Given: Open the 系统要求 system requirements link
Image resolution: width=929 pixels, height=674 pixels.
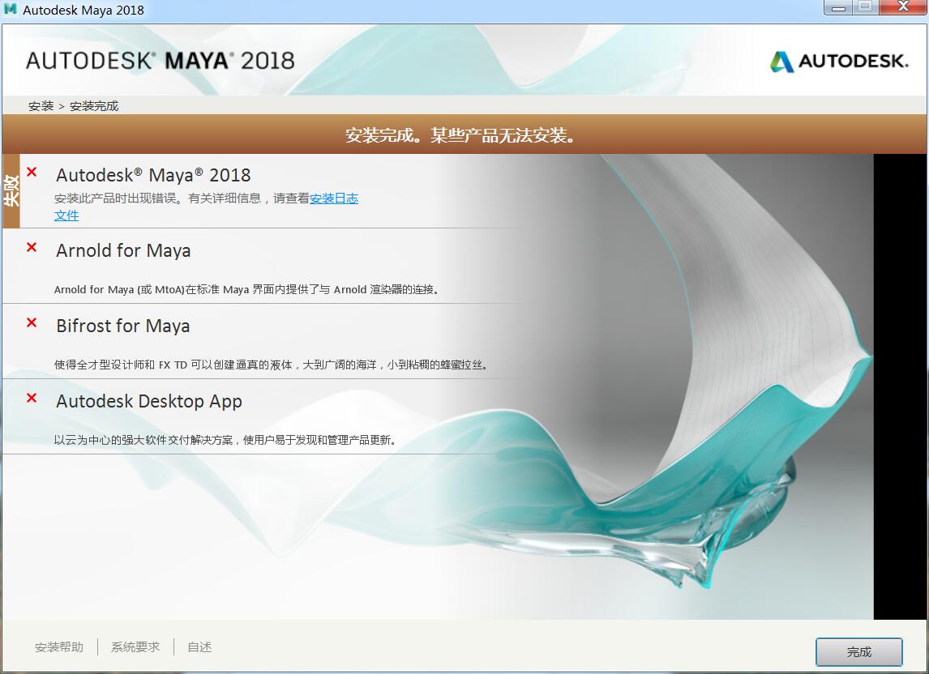Looking at the screenshot, I should click(135, 647).
